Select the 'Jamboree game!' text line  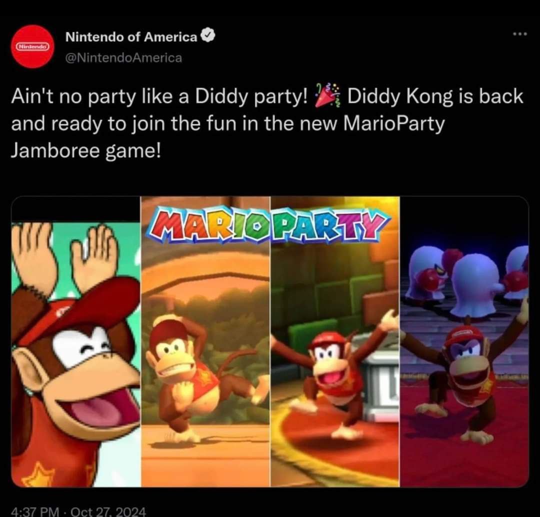click(x=86, y=151)
